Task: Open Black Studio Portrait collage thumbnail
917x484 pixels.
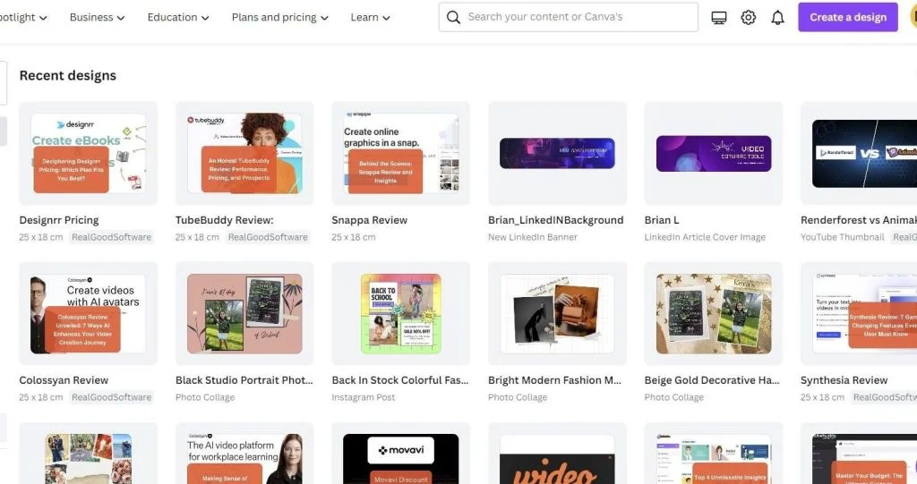Action: [x=244, y=313]
